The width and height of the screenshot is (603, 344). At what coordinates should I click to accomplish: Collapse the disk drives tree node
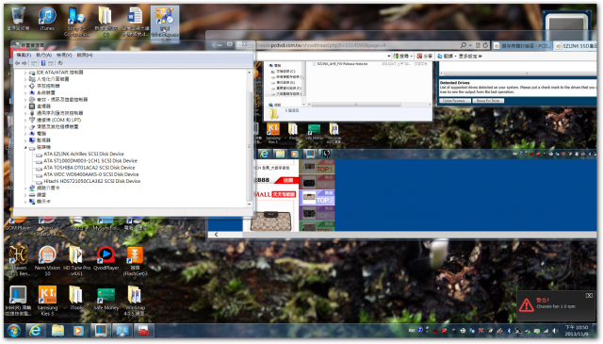coord(25,147)
